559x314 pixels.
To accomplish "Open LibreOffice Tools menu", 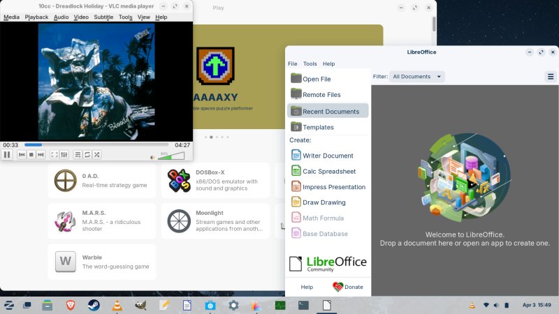I will (x=310, y=63).
